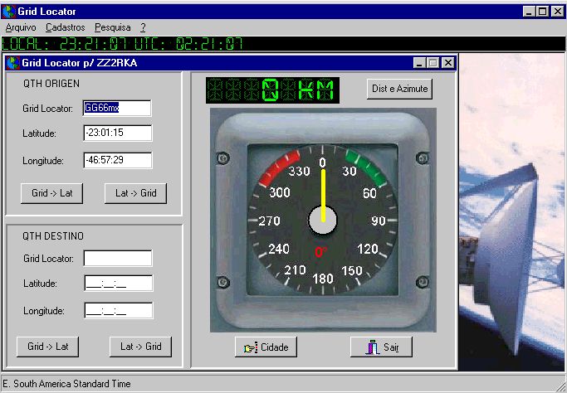Minimize the Grid Locator p/ ZZ2RKA window
Image resolution: width=567 pixels, height=393 pixels.
pos(419,63)
